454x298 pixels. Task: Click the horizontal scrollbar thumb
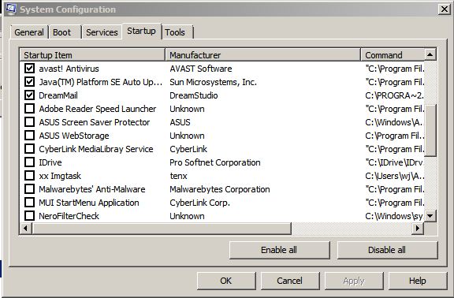(162, 228)
